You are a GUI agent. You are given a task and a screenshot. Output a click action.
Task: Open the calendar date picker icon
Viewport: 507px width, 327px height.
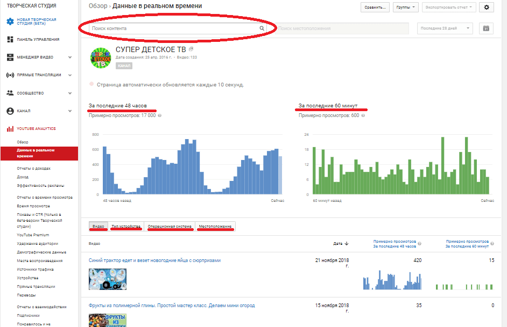[486, 28]
